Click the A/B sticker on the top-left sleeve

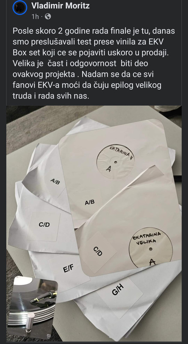tap(55, 181)
